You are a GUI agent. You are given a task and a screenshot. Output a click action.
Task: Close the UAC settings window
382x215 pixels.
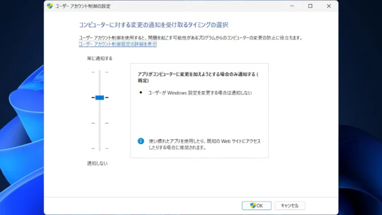tap(329, 6)
